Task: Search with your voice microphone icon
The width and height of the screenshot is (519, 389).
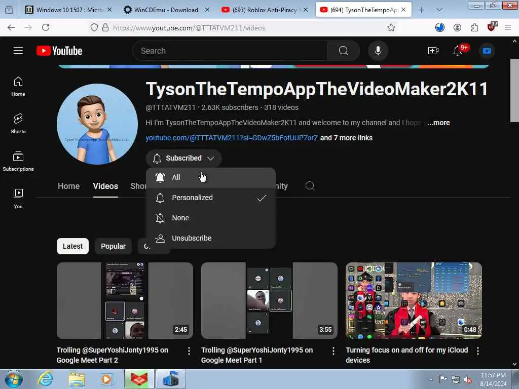Action: tap(378, 51)
